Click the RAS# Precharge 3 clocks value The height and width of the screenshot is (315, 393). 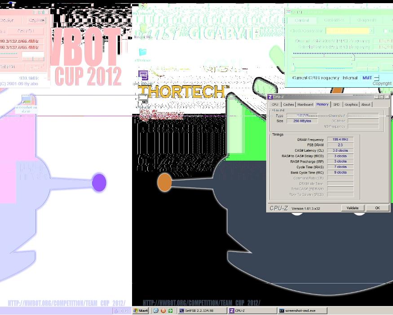(340, 161)
